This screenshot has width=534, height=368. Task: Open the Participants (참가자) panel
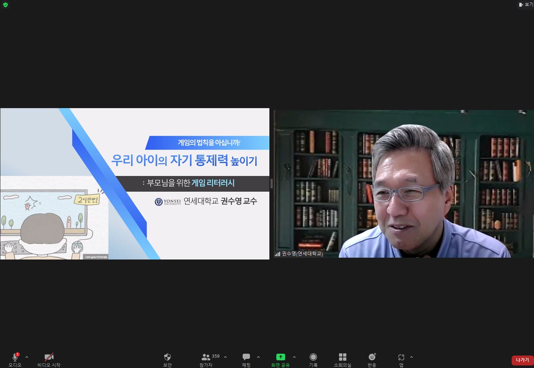[206, 357]
